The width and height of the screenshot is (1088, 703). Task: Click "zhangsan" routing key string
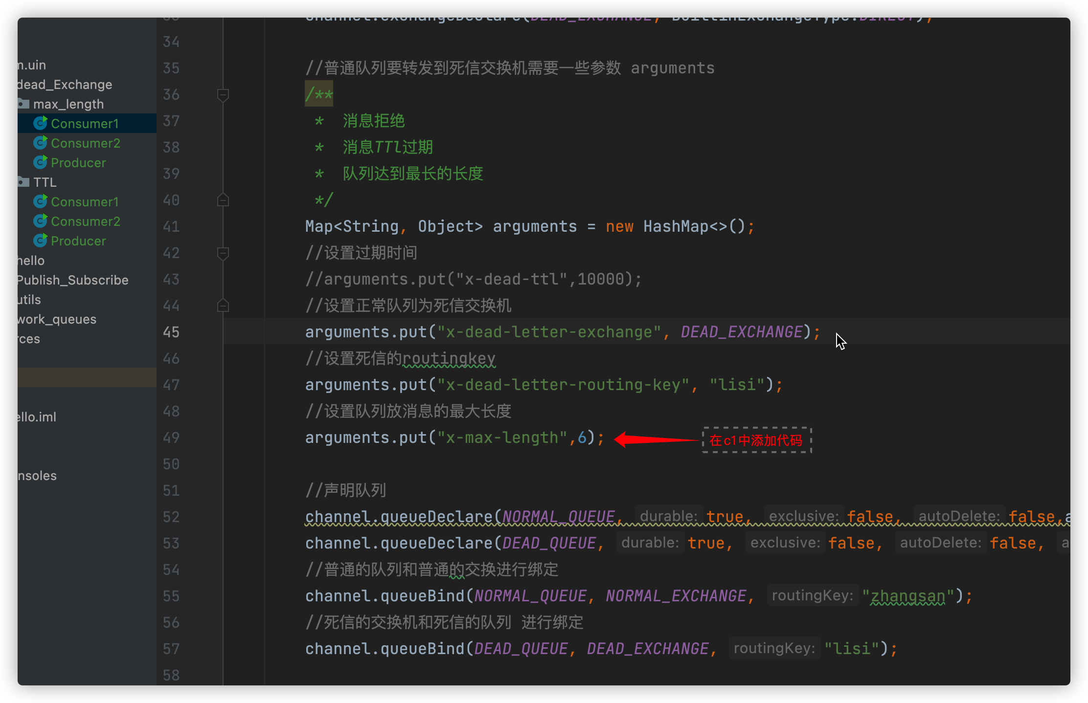coord(908,596)
